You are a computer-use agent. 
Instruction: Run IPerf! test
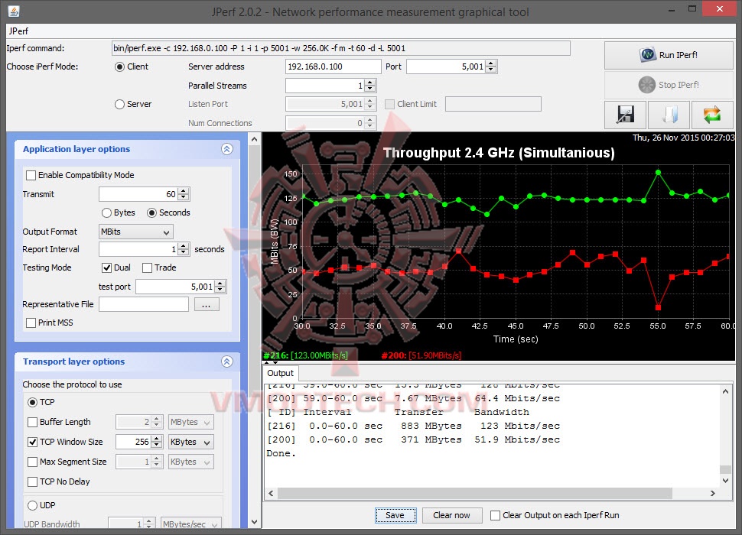(669, 55)
